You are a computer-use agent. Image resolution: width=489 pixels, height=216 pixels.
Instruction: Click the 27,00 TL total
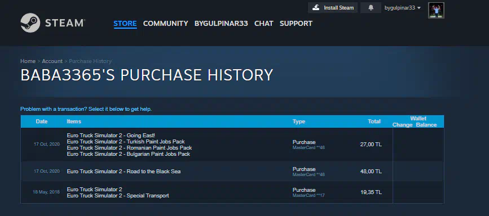(371, 145)
